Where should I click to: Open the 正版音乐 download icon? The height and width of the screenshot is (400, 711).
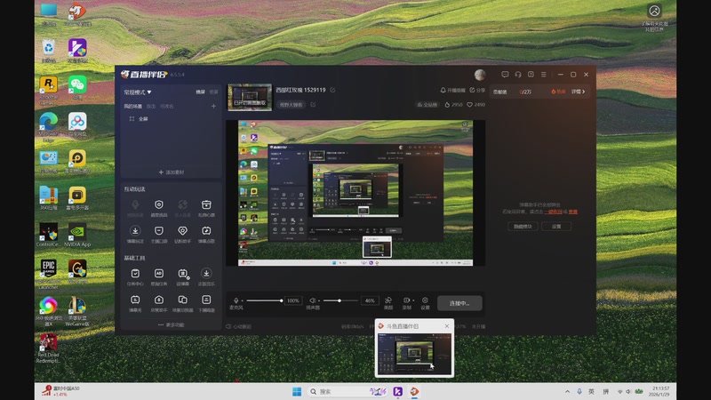[206, 274]
